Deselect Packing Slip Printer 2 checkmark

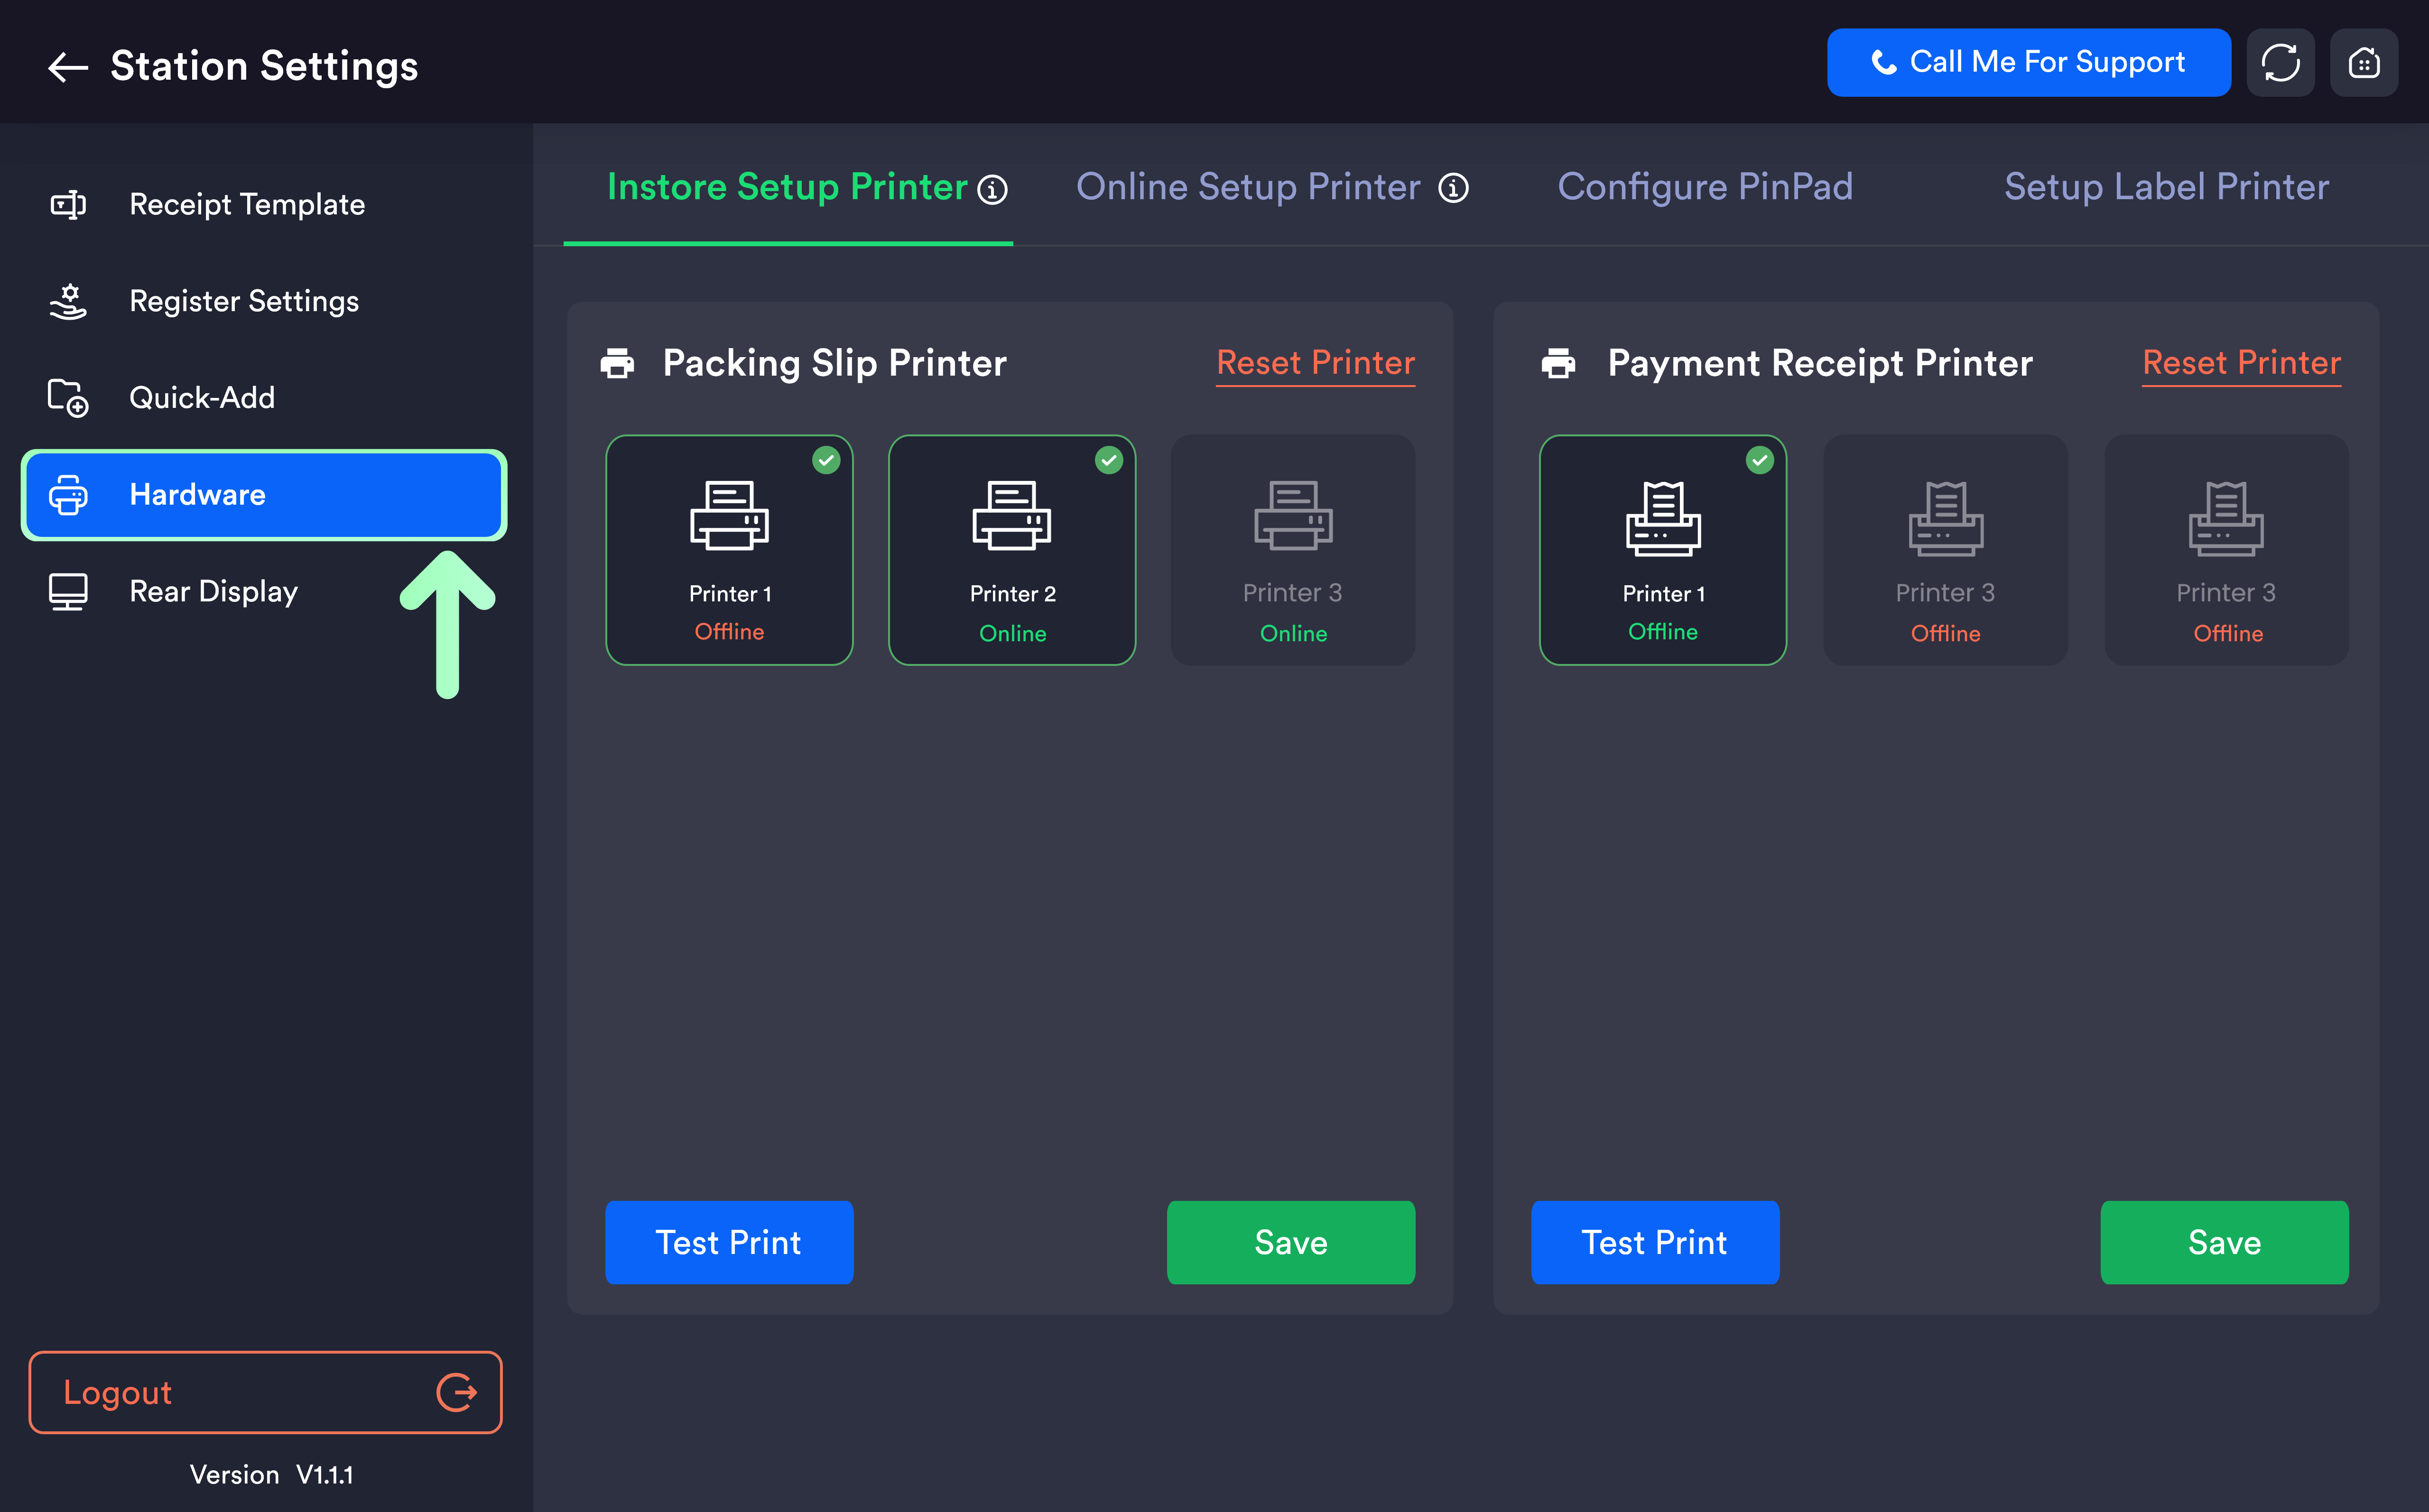click(1108, 461)
